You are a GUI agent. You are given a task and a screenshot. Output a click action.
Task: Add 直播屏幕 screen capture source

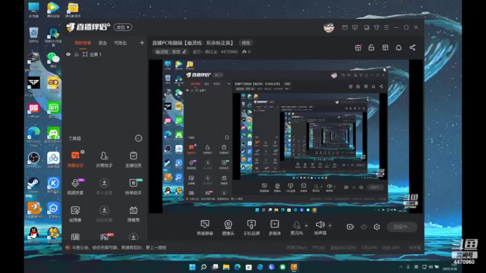(x=205, y=227)
